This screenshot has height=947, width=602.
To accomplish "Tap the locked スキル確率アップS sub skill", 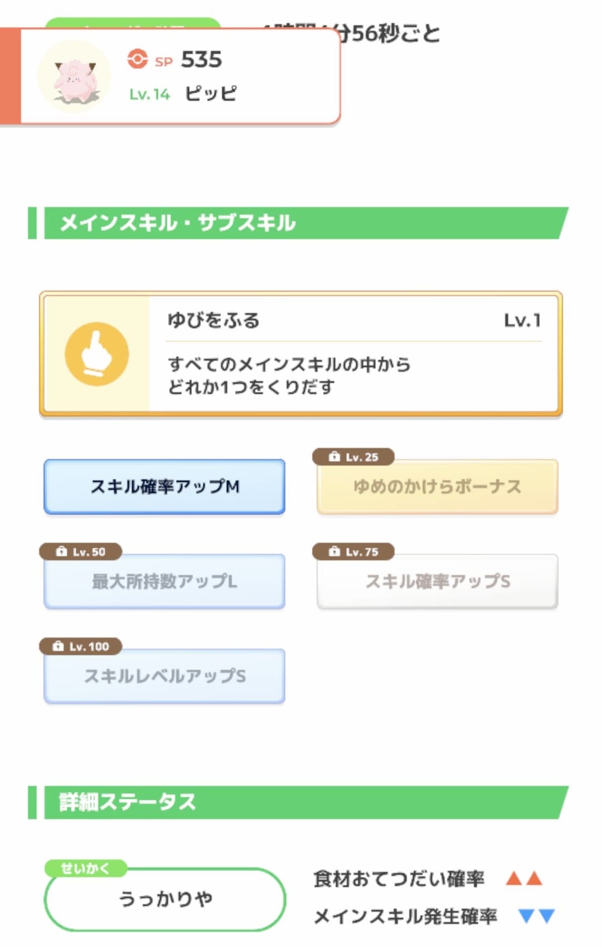I will (437, 581).
